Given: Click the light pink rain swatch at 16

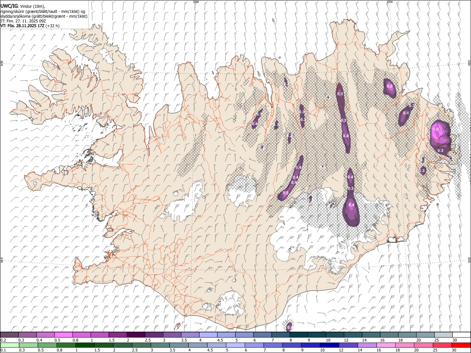Looking at the screenshot, I should tap(386, 345).
